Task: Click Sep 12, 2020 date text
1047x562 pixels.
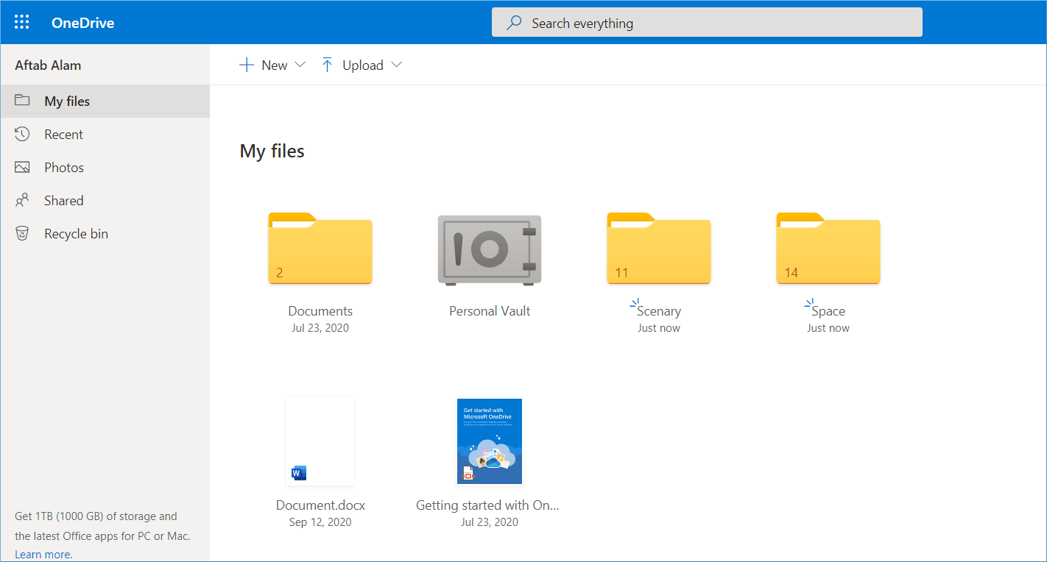Action: click(320, 522)
